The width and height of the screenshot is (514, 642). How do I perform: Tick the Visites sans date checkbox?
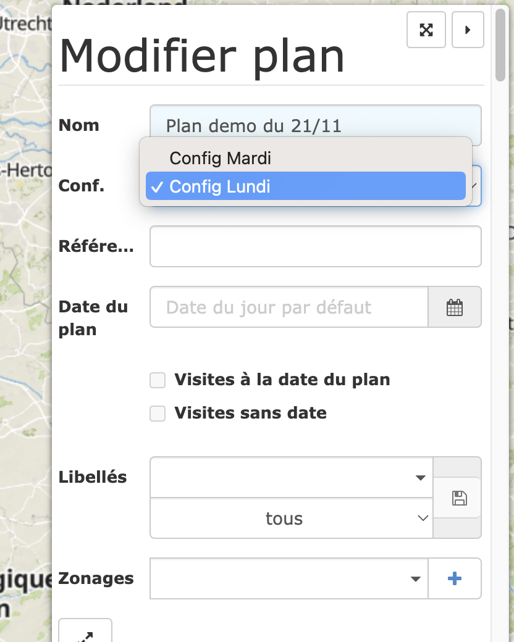pos(158,414)
